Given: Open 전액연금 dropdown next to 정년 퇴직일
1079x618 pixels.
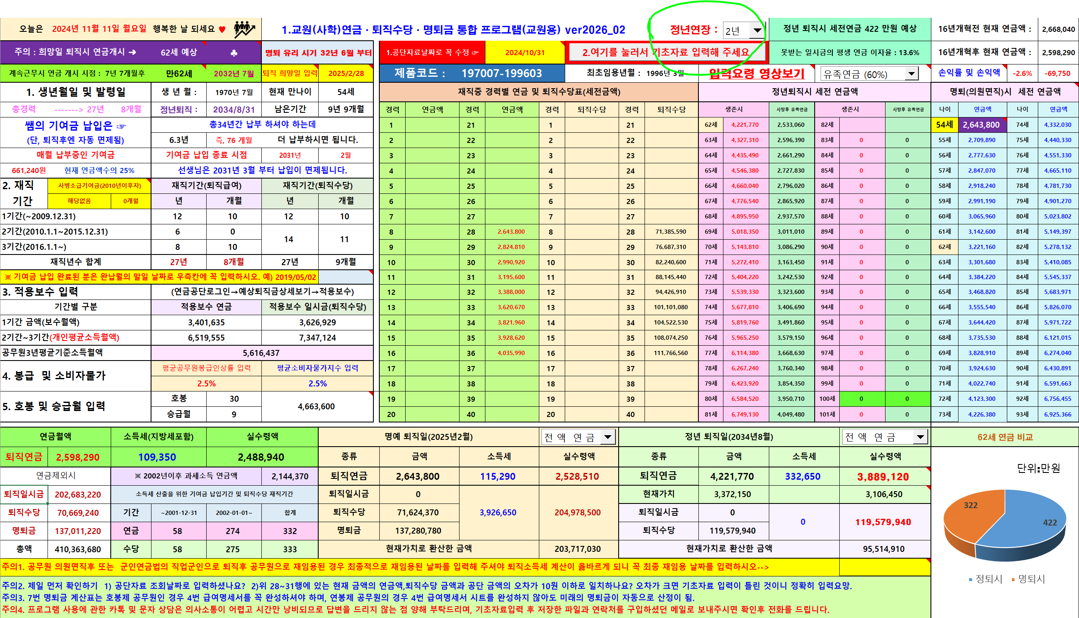Looking at the screenshot, I should (920, 437).
